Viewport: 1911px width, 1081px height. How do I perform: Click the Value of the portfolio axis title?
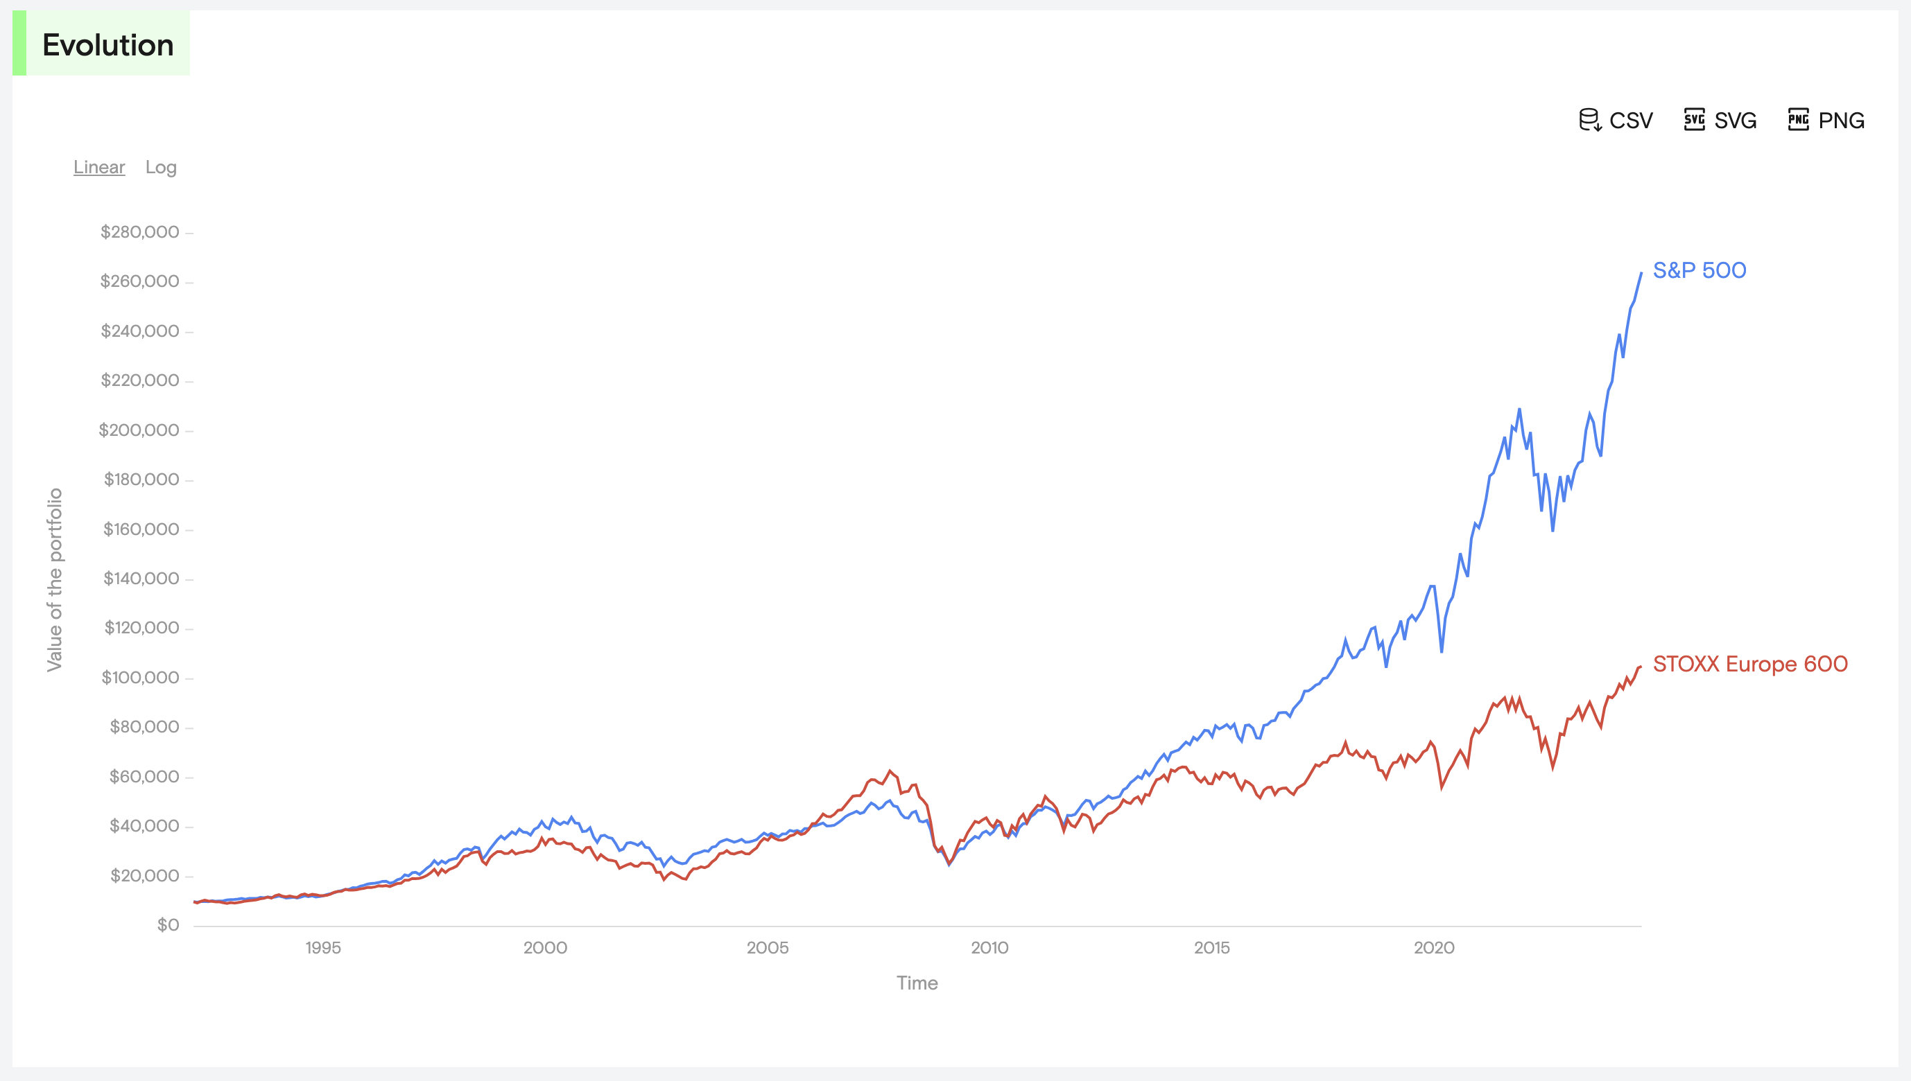55,580
